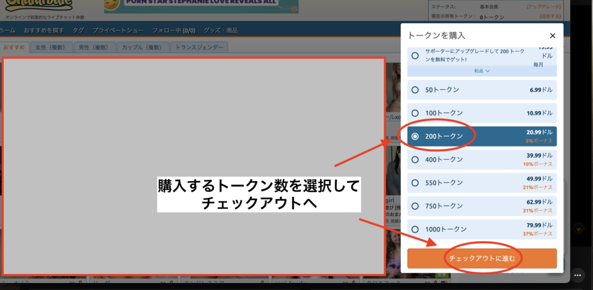Close the token purchase dialog
593x290 pixels.
(552, 35)
